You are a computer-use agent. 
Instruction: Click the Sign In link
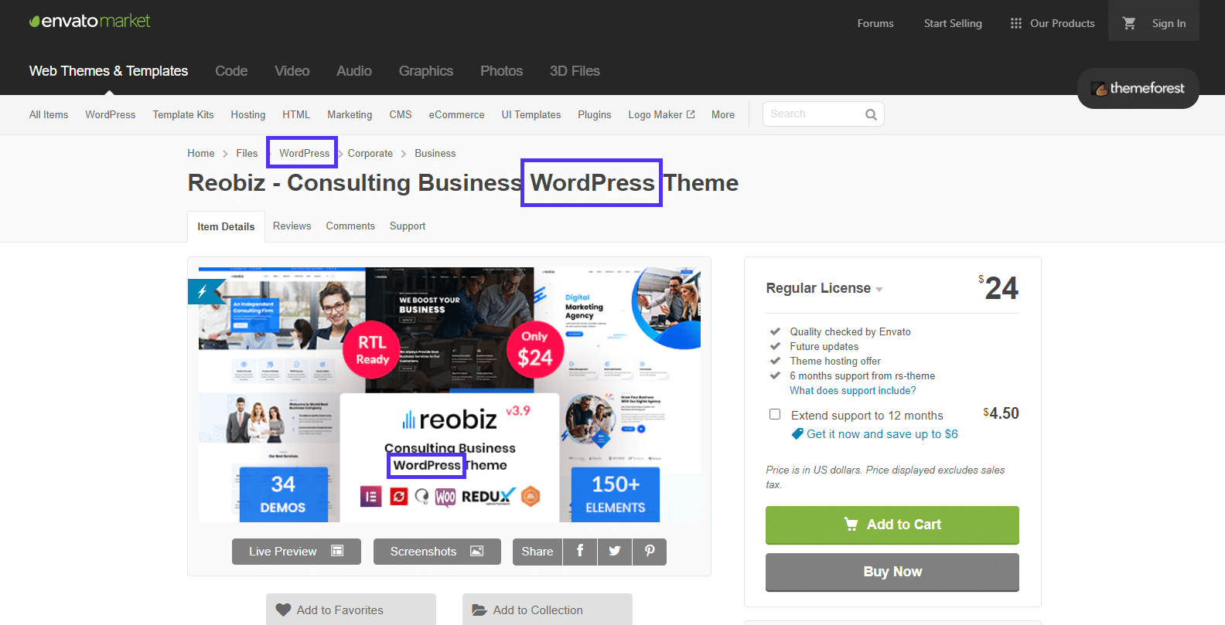(1169, 23)
